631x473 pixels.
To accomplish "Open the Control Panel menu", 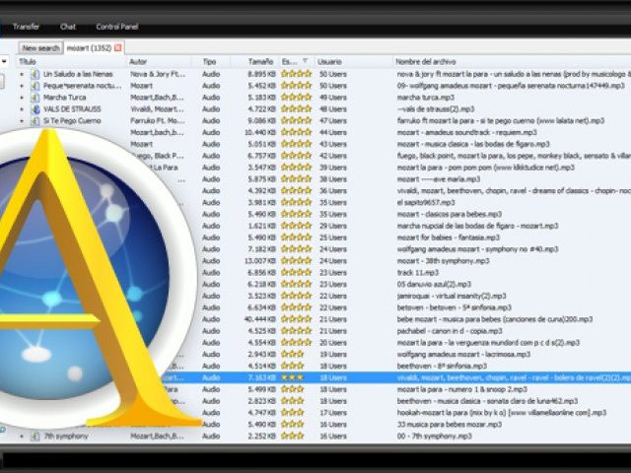I will 117,27.
